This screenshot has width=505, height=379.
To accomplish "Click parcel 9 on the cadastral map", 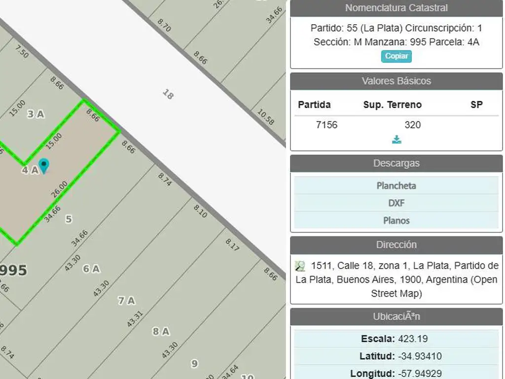I will (194, 364).
